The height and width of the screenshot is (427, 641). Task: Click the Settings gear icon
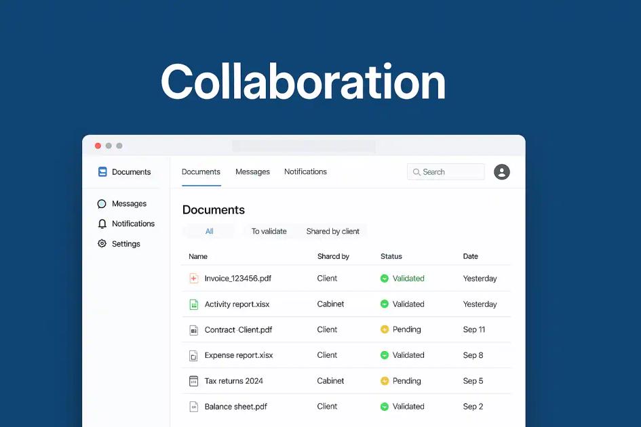[102, 243]
